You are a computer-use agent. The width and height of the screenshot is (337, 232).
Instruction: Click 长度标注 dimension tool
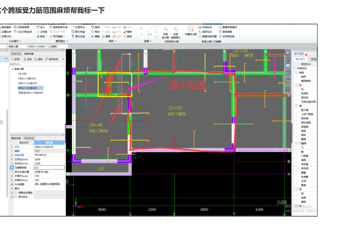coord(79,27)
